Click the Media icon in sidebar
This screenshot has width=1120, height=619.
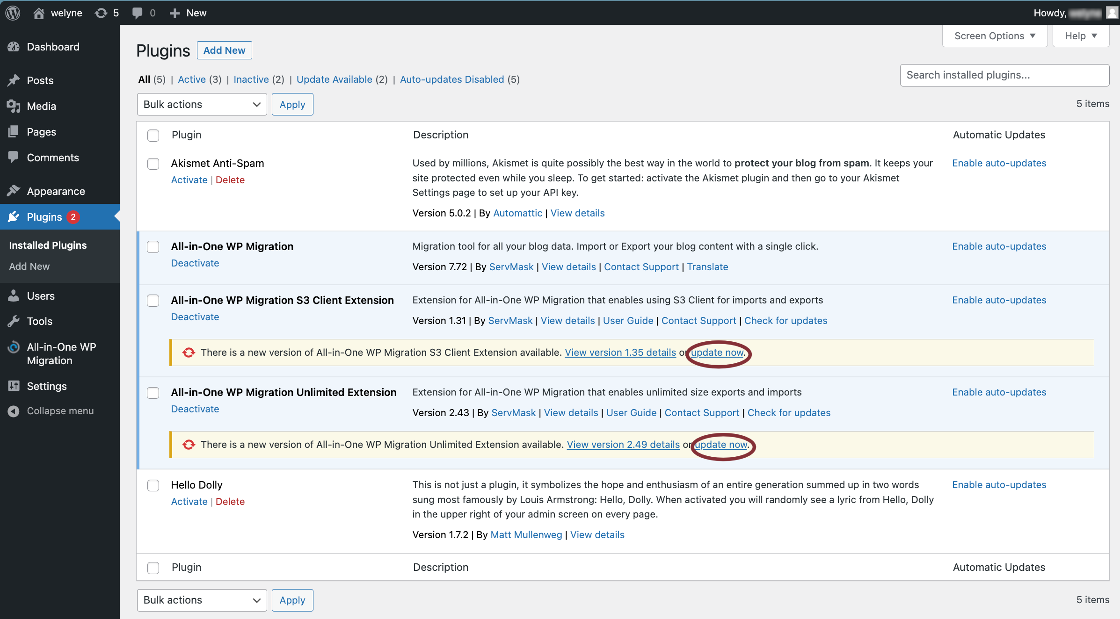tap(14, 106)
